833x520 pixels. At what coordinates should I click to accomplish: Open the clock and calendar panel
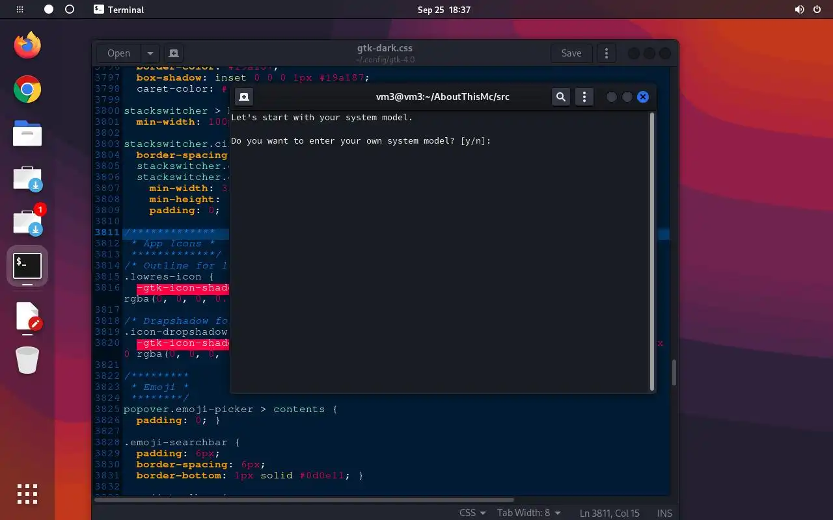point(444,10)
